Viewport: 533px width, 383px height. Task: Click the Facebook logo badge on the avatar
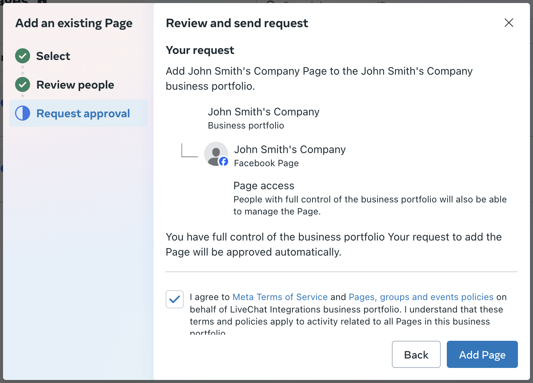(x=224, y=162)
